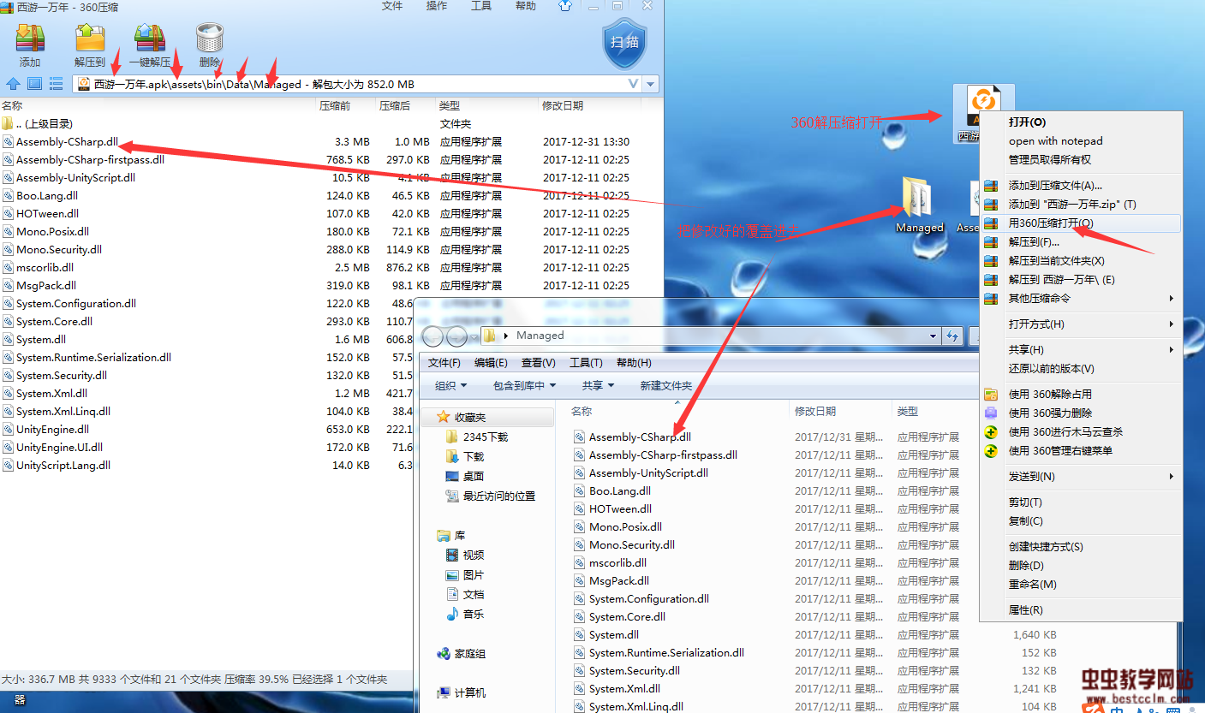The width and height of the screenshot is (1205, 713).
Task: Select 属性(R) in the context menu
Action: coord(1025,610)
